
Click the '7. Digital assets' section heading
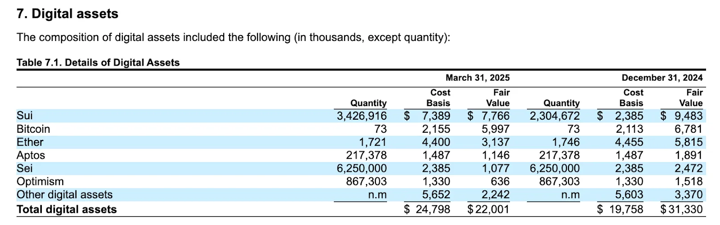click(67, 14)
